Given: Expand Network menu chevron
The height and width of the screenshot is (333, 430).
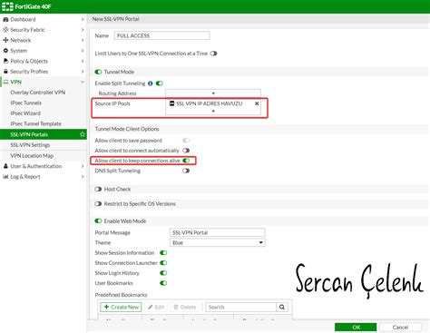Looking at the screenshot, I should coord(83,40).
